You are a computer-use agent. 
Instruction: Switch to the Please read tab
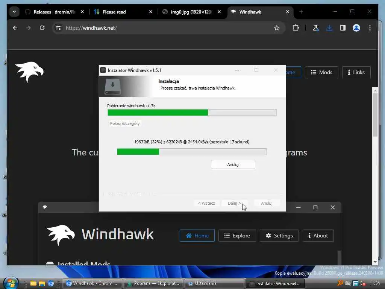point(114,12)
